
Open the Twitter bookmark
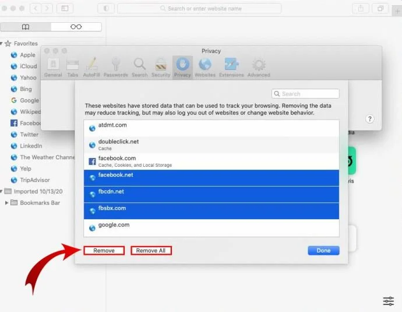(24, 135)
